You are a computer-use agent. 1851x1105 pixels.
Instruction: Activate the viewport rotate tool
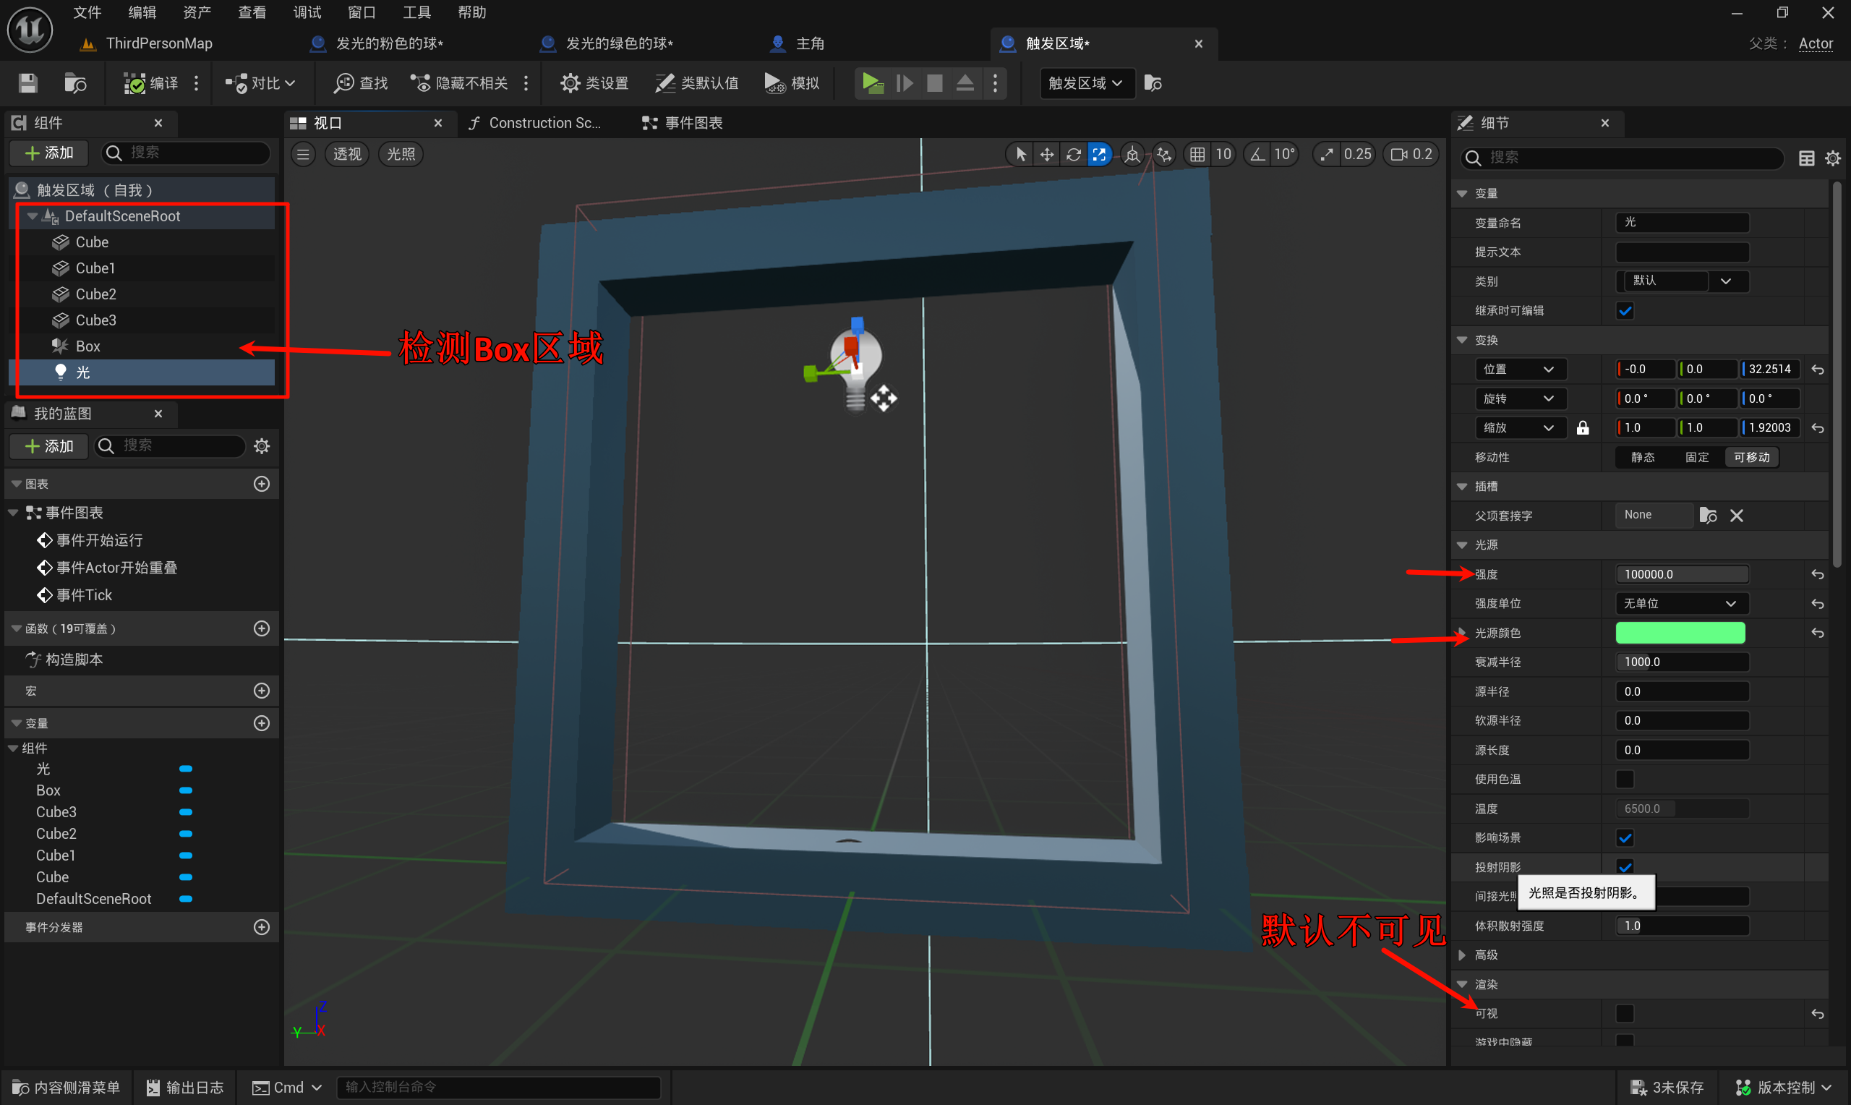coord(1073,154)
